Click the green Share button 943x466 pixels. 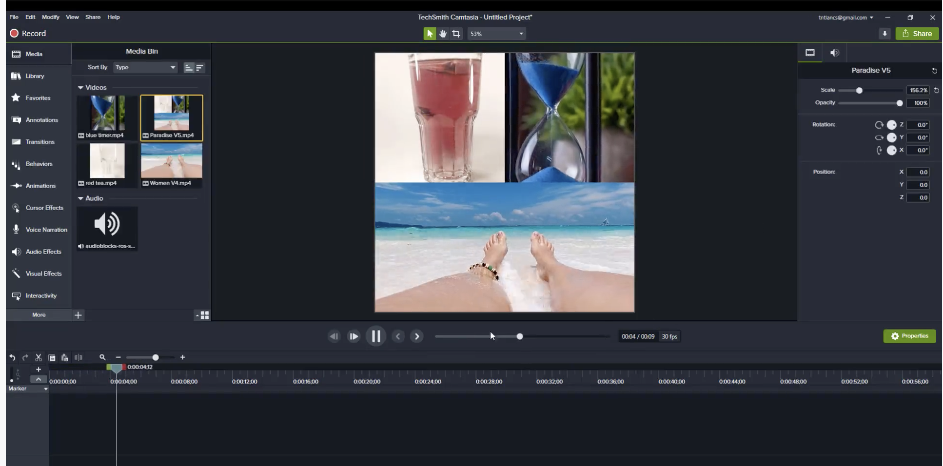click(x=917, y=34)
